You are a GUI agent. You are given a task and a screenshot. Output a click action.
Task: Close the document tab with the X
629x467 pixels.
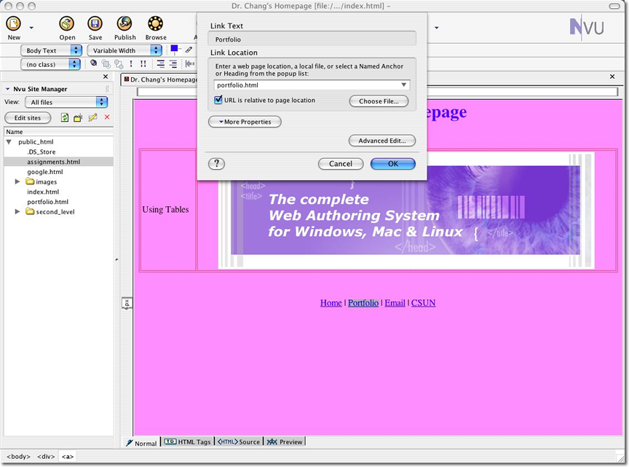pyautogui.click(x=612, y=76)
